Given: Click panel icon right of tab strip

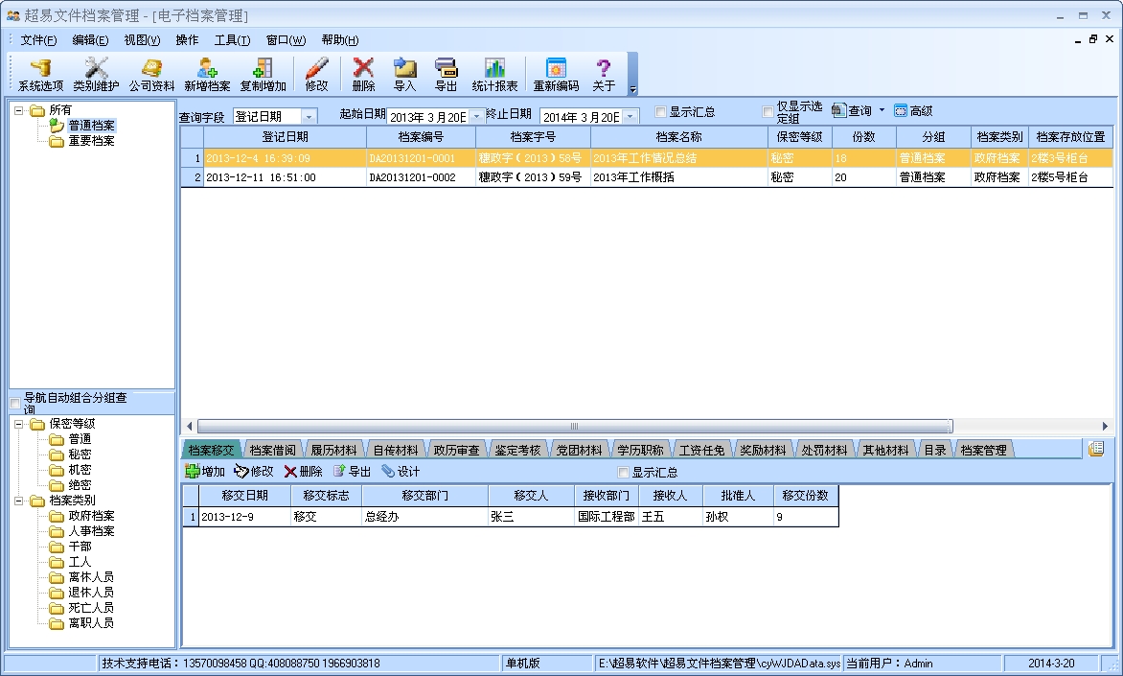Looking at the screenshot, I should click(1096, 449).
